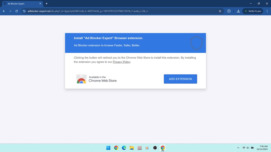The image size is (271, 152).
Task: Reload the current page
Action: pos(16,11)
